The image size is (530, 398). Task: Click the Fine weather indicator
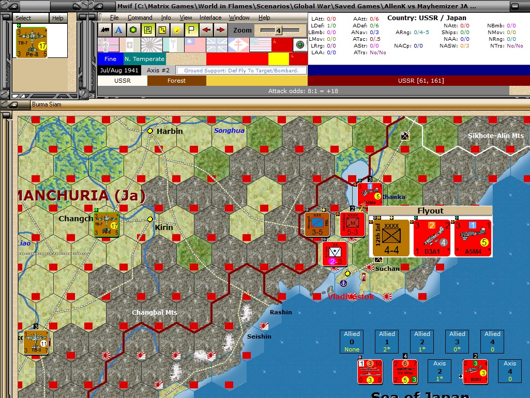[x=110, y=59]
